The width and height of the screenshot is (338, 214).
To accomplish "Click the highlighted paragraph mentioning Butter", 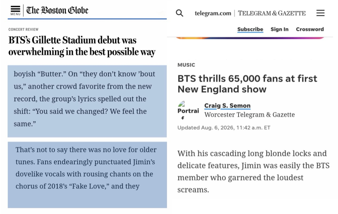I will click(87, 101).
